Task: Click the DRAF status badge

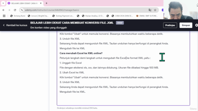Action: pos(120,23)
